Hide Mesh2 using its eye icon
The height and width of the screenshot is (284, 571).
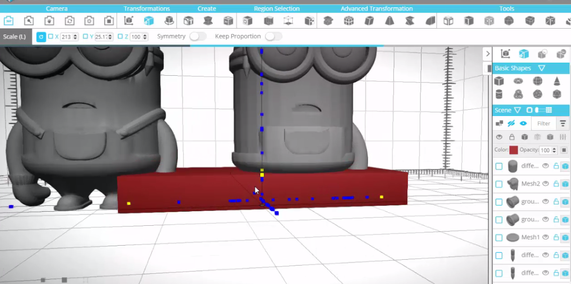(x=546, y=184)
